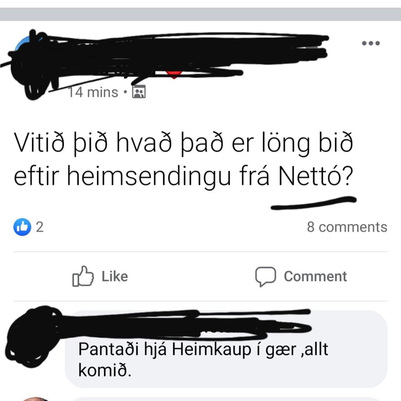Click the 14 mins timestamp
The image size is (401, 401).
(x=93, y=92)
